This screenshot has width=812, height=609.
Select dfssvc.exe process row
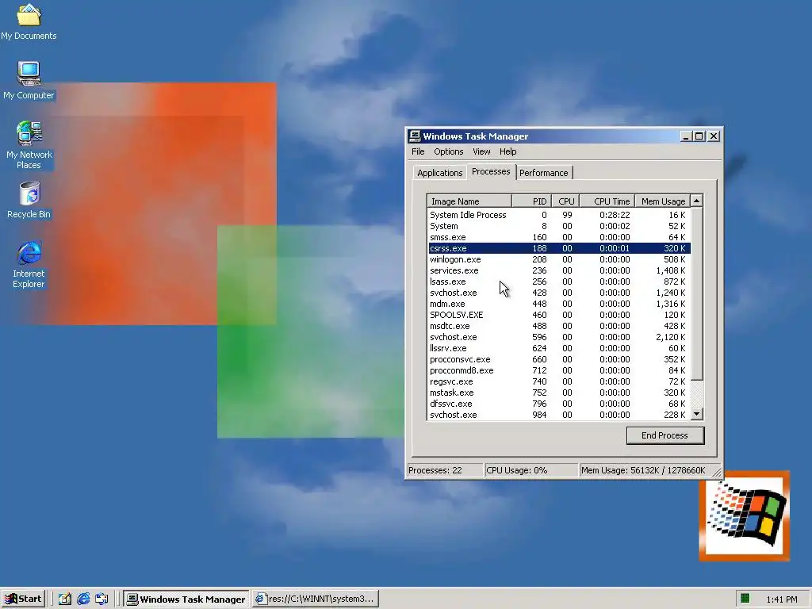click(x=559, y=404)
